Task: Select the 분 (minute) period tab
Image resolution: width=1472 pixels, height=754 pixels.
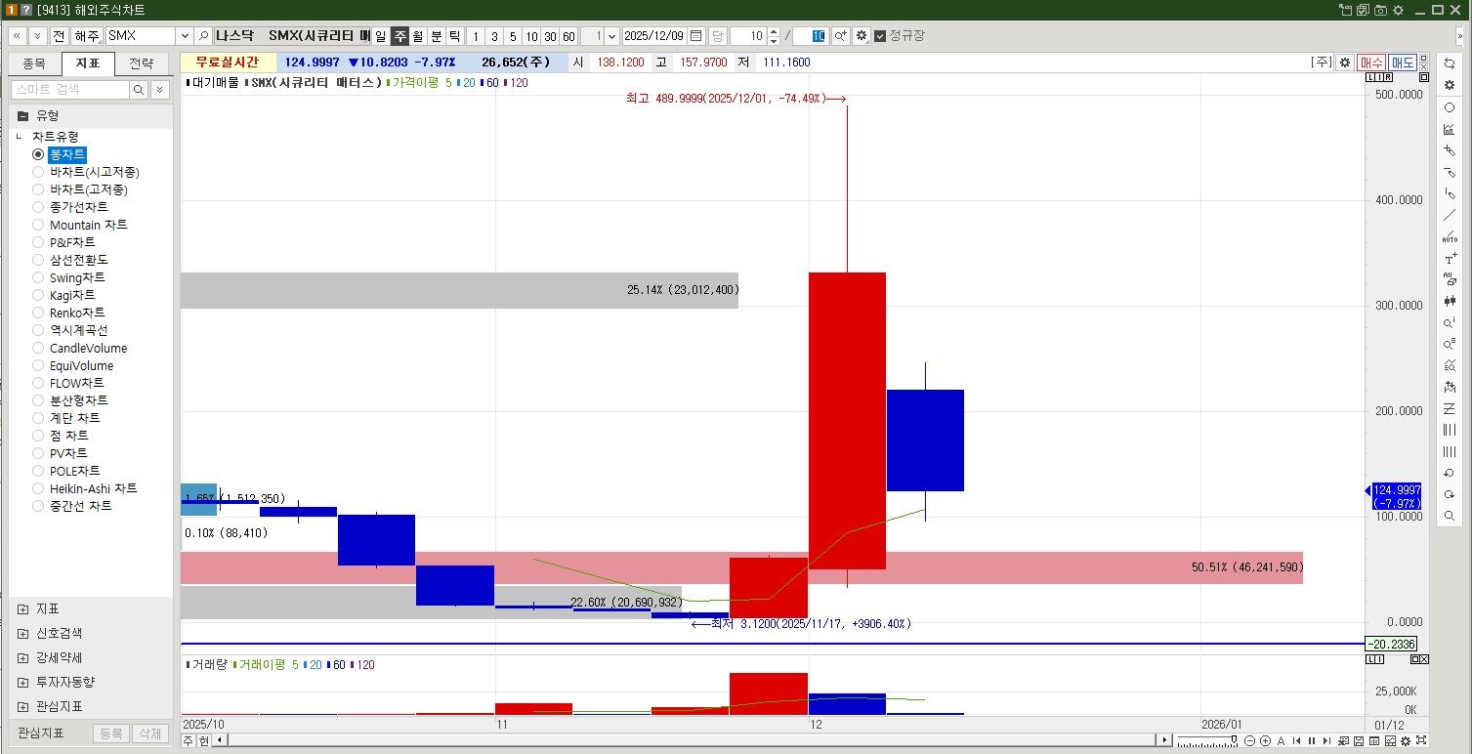Action: 437,36
